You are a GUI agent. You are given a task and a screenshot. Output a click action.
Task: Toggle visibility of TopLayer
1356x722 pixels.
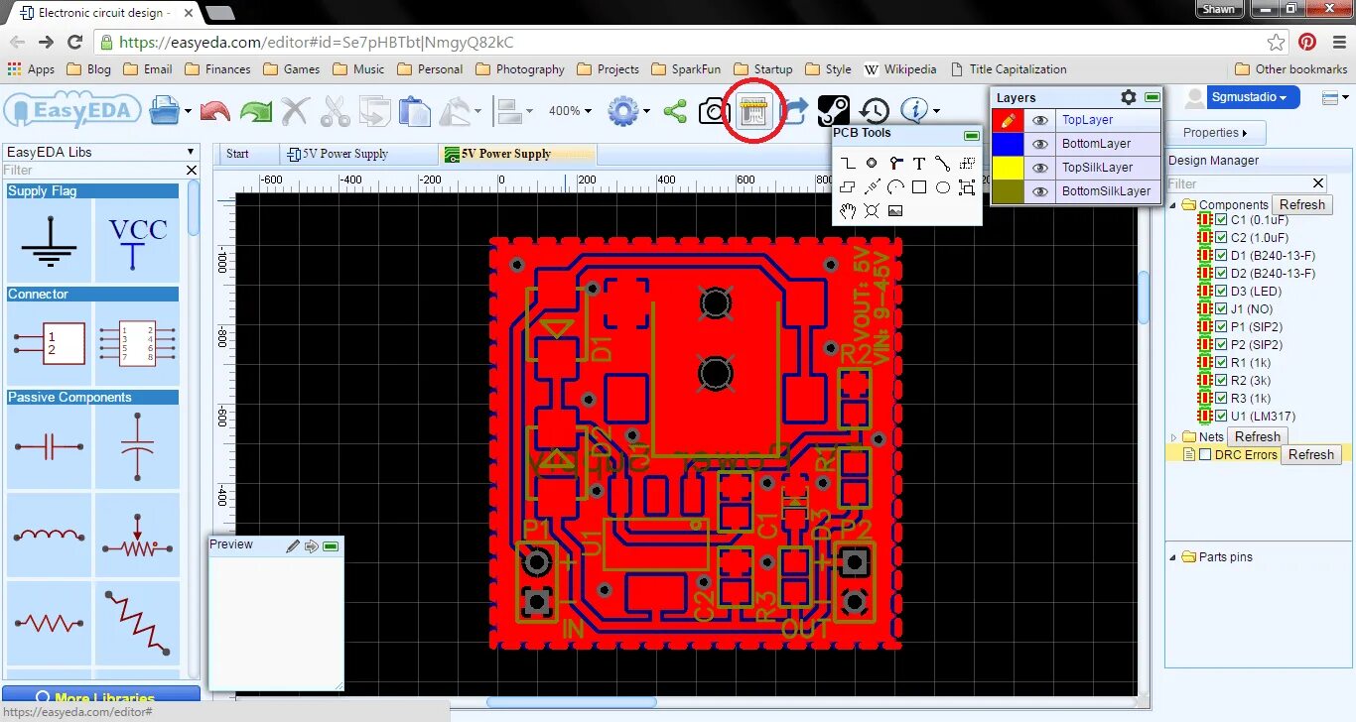1040,120
